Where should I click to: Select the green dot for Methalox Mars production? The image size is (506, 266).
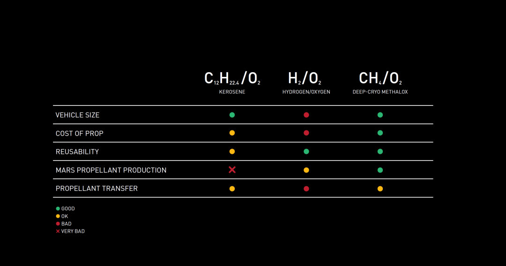point(380,170)
